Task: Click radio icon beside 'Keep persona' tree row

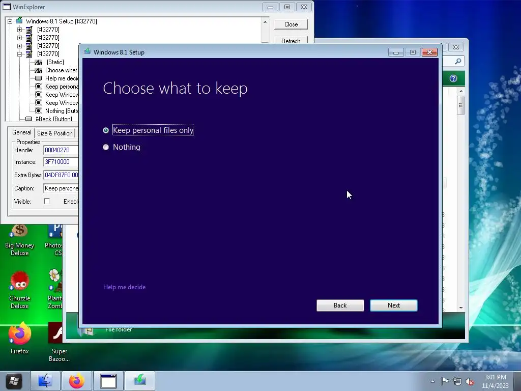Action: click(x=38, y=87)
